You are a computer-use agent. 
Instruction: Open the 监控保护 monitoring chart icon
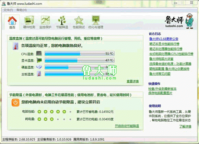click(x=45, y=20)
